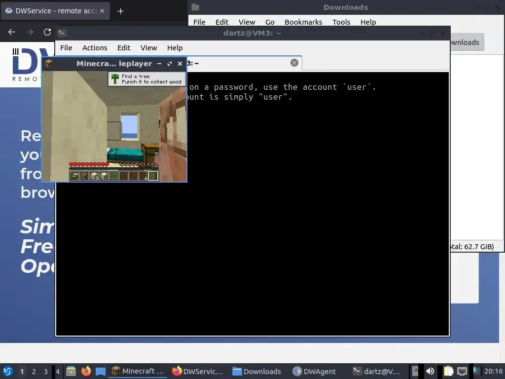Select the DWService - remote access tab
Screen dimensions: 505x379
(55, 11)
